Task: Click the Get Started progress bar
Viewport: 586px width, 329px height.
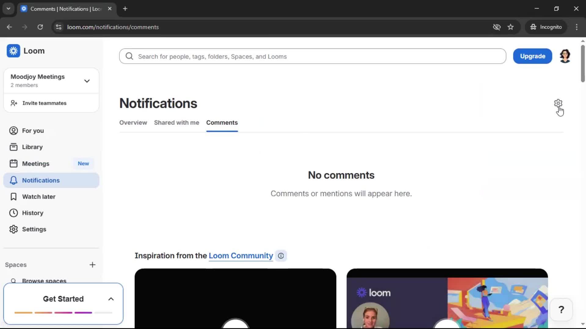Action: [x=63, y=313]
